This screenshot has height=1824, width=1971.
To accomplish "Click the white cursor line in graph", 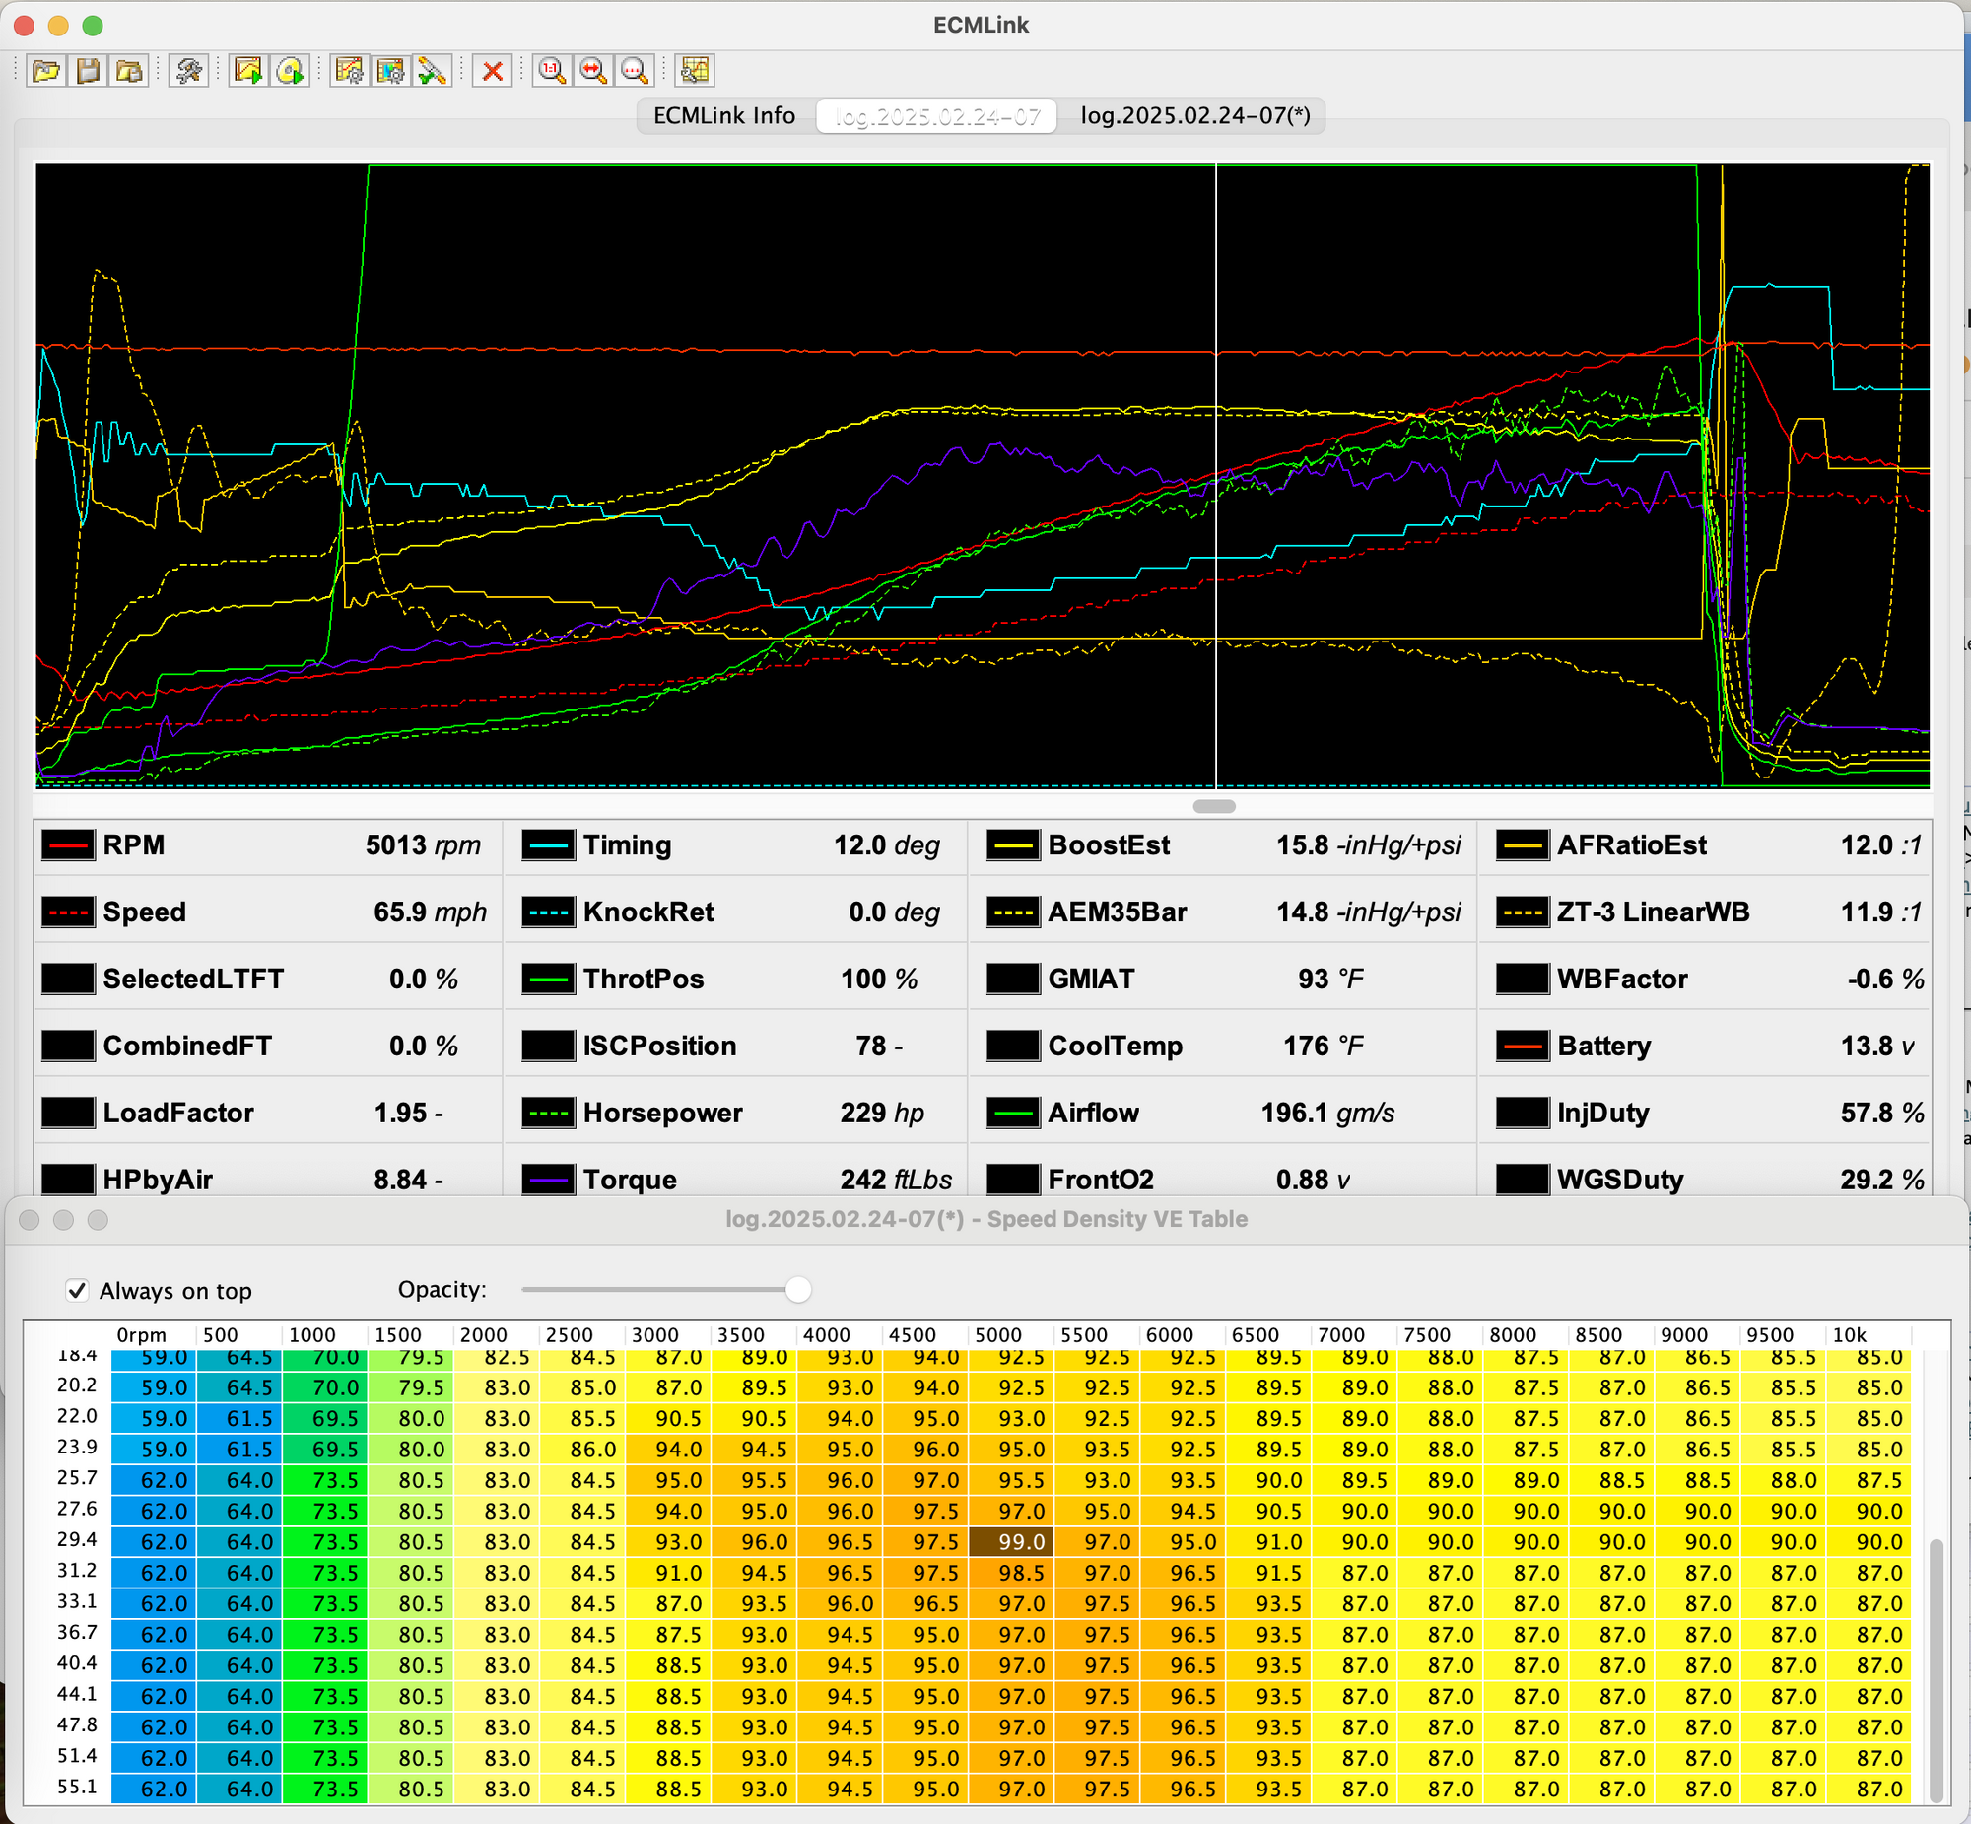I will 1216,476.
